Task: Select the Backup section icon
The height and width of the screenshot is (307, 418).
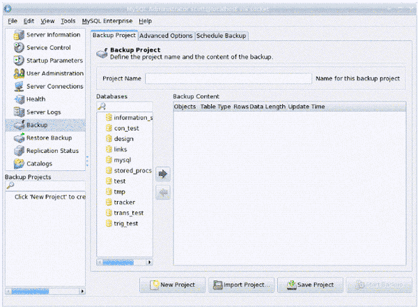Action: click(19, 125)
